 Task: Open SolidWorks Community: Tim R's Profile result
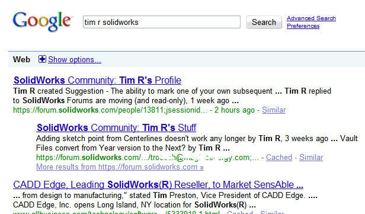click(97, 80)
